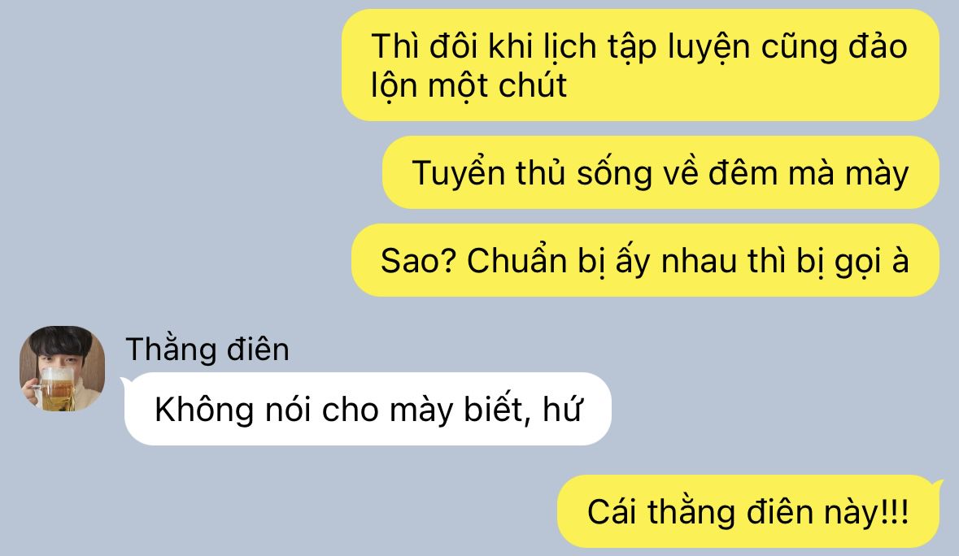Select the white "Không nói cho mày biết" bubble
The height and width of the screenshot is (556, 959).
click(368, 409)
